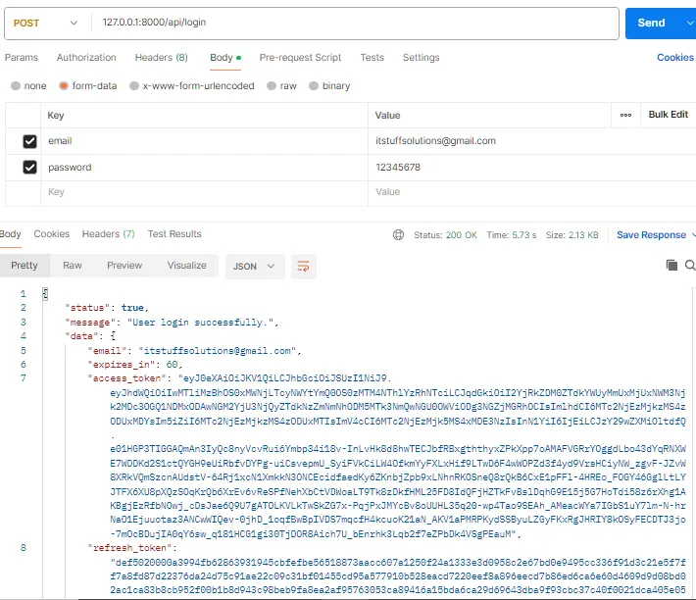Image resolution: width=696 pixels, height=600 pixels.
Task: Open the Params tab
Action: (x=22, y=57)
